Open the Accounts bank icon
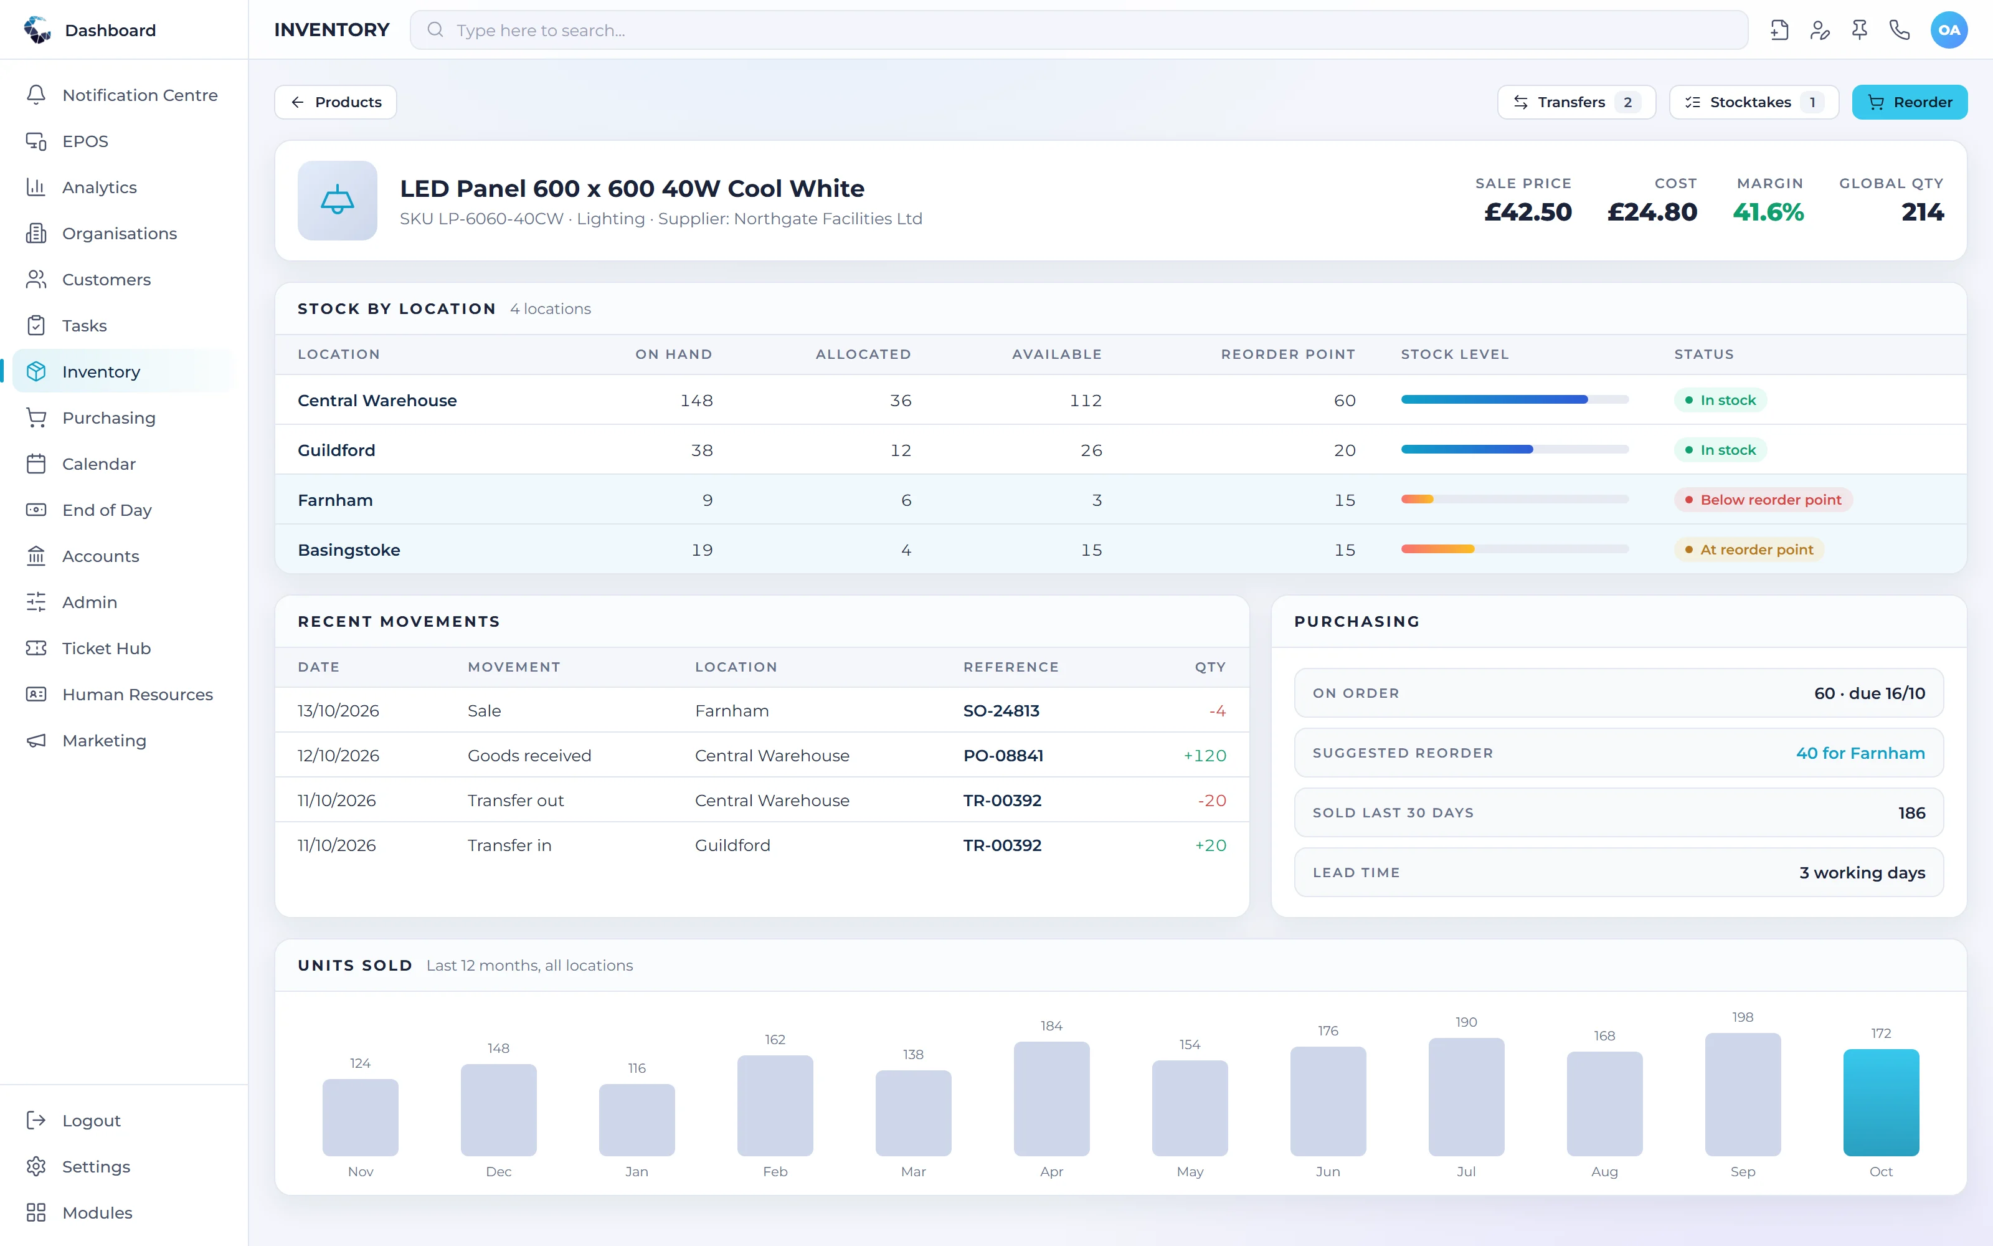Screen dimensions: 1993x1246 (36, 556)
